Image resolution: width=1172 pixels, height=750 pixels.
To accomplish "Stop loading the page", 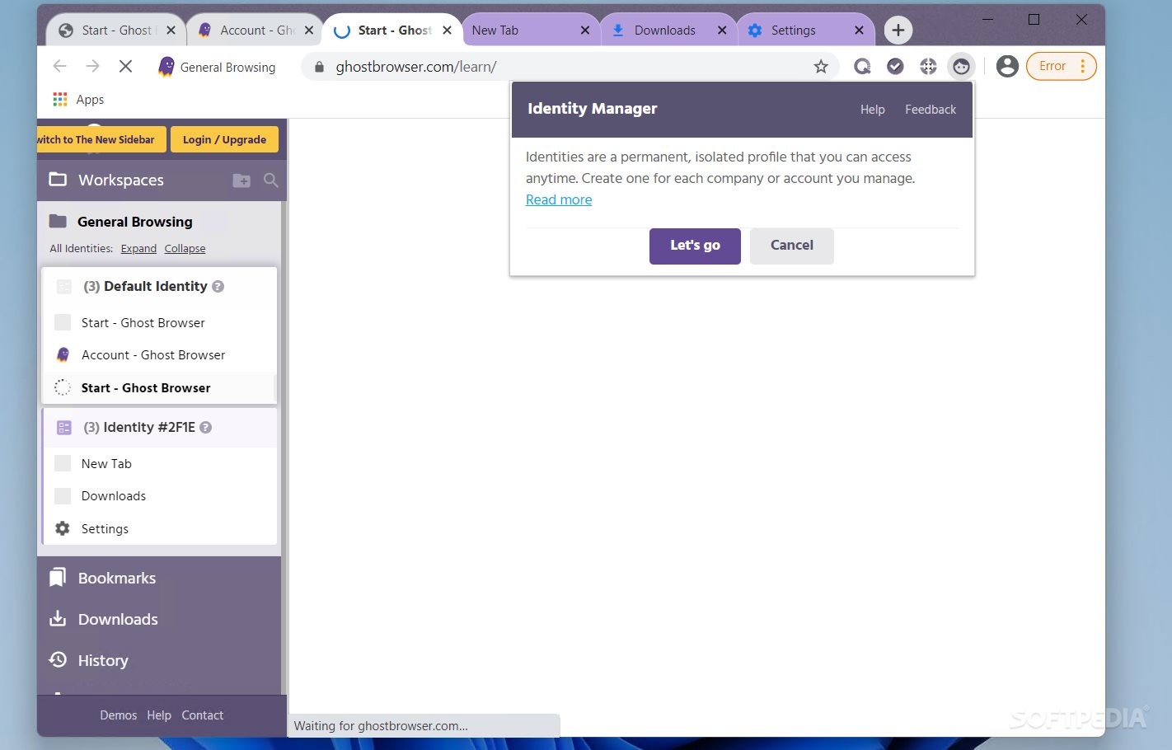I will tap(125, 67).
